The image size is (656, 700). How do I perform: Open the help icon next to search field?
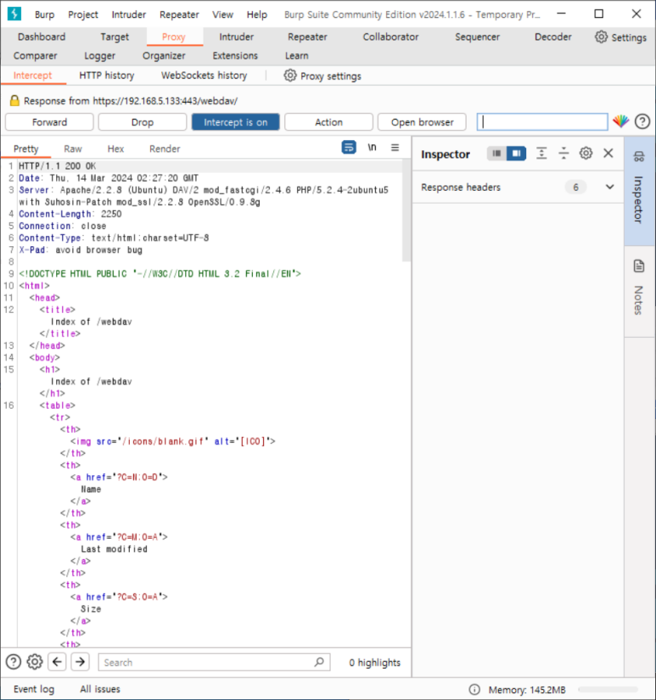[x=642, y=121]
